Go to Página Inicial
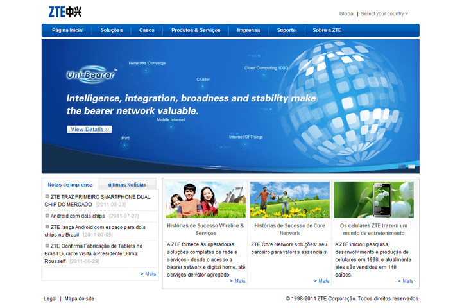 (x=68, y=30)
